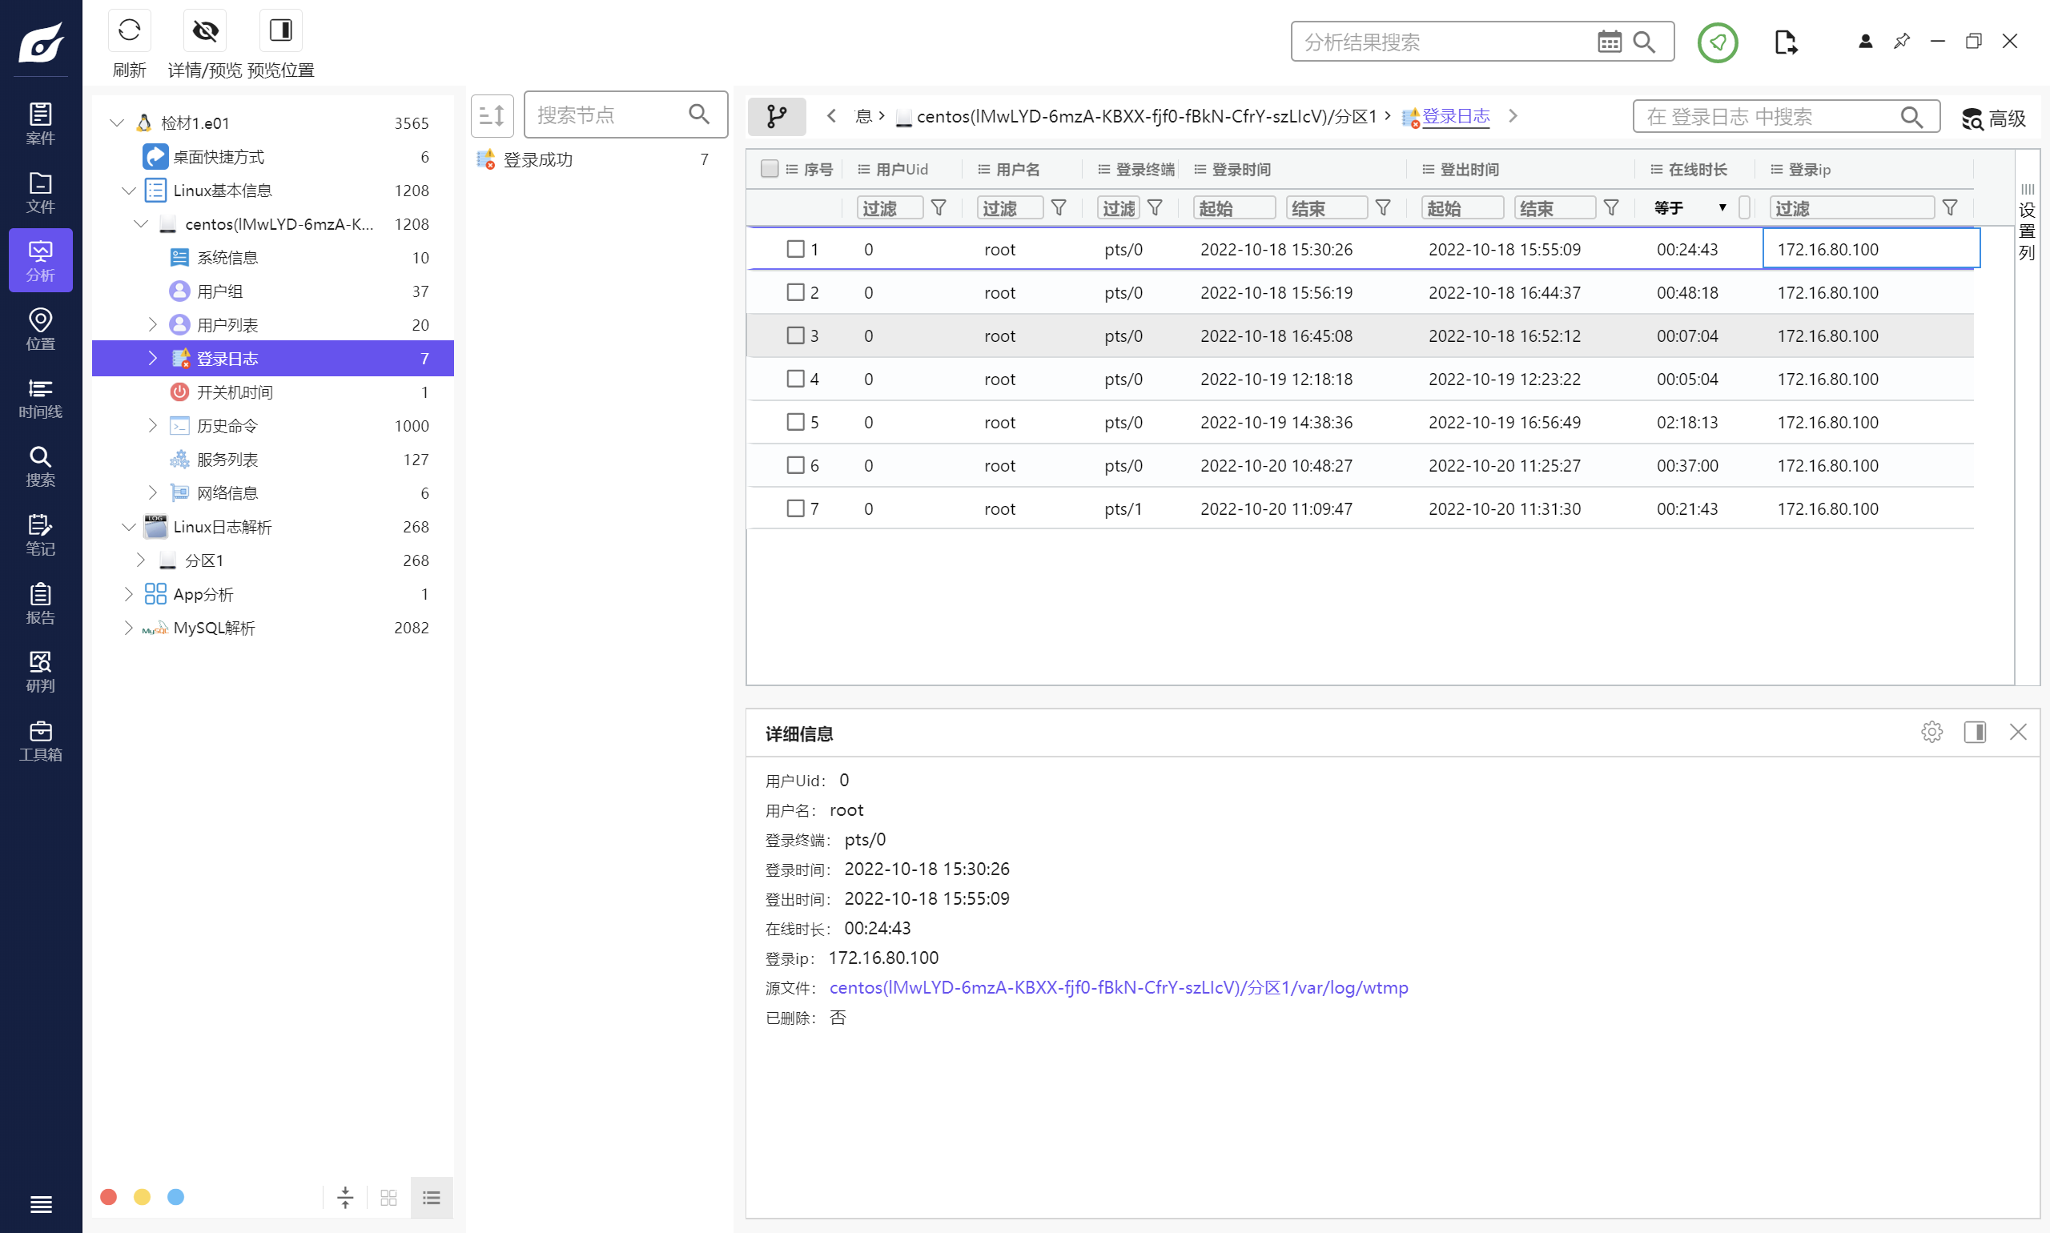Viewport: 2050px width, 1233px height.
Task: Select the 系统信息 tree item
Action: click(x=227, y=258)
